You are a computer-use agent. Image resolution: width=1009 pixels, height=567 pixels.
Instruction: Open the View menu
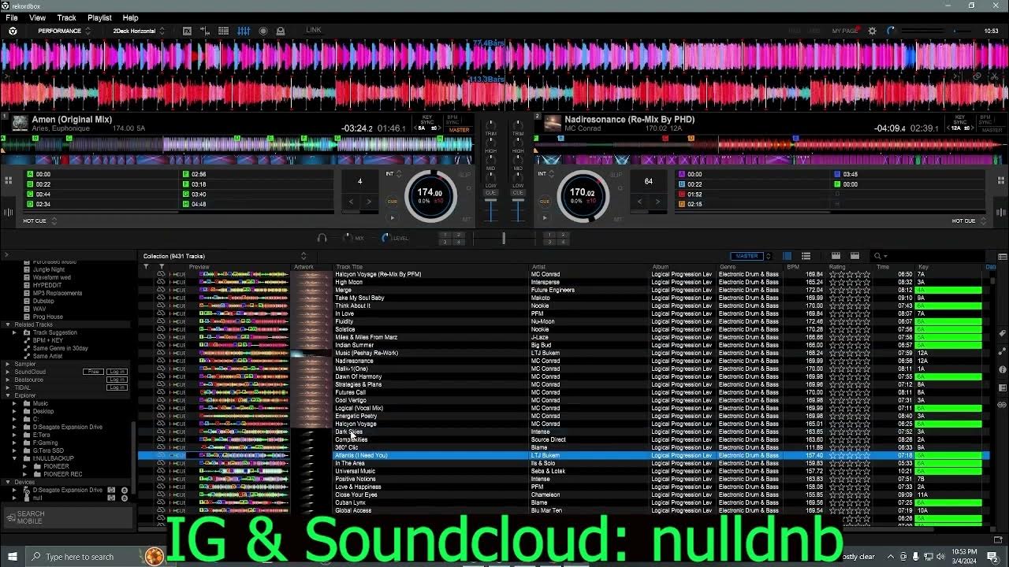(x=37, y=17)
